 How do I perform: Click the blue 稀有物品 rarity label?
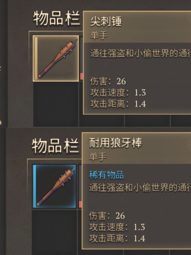106,175
